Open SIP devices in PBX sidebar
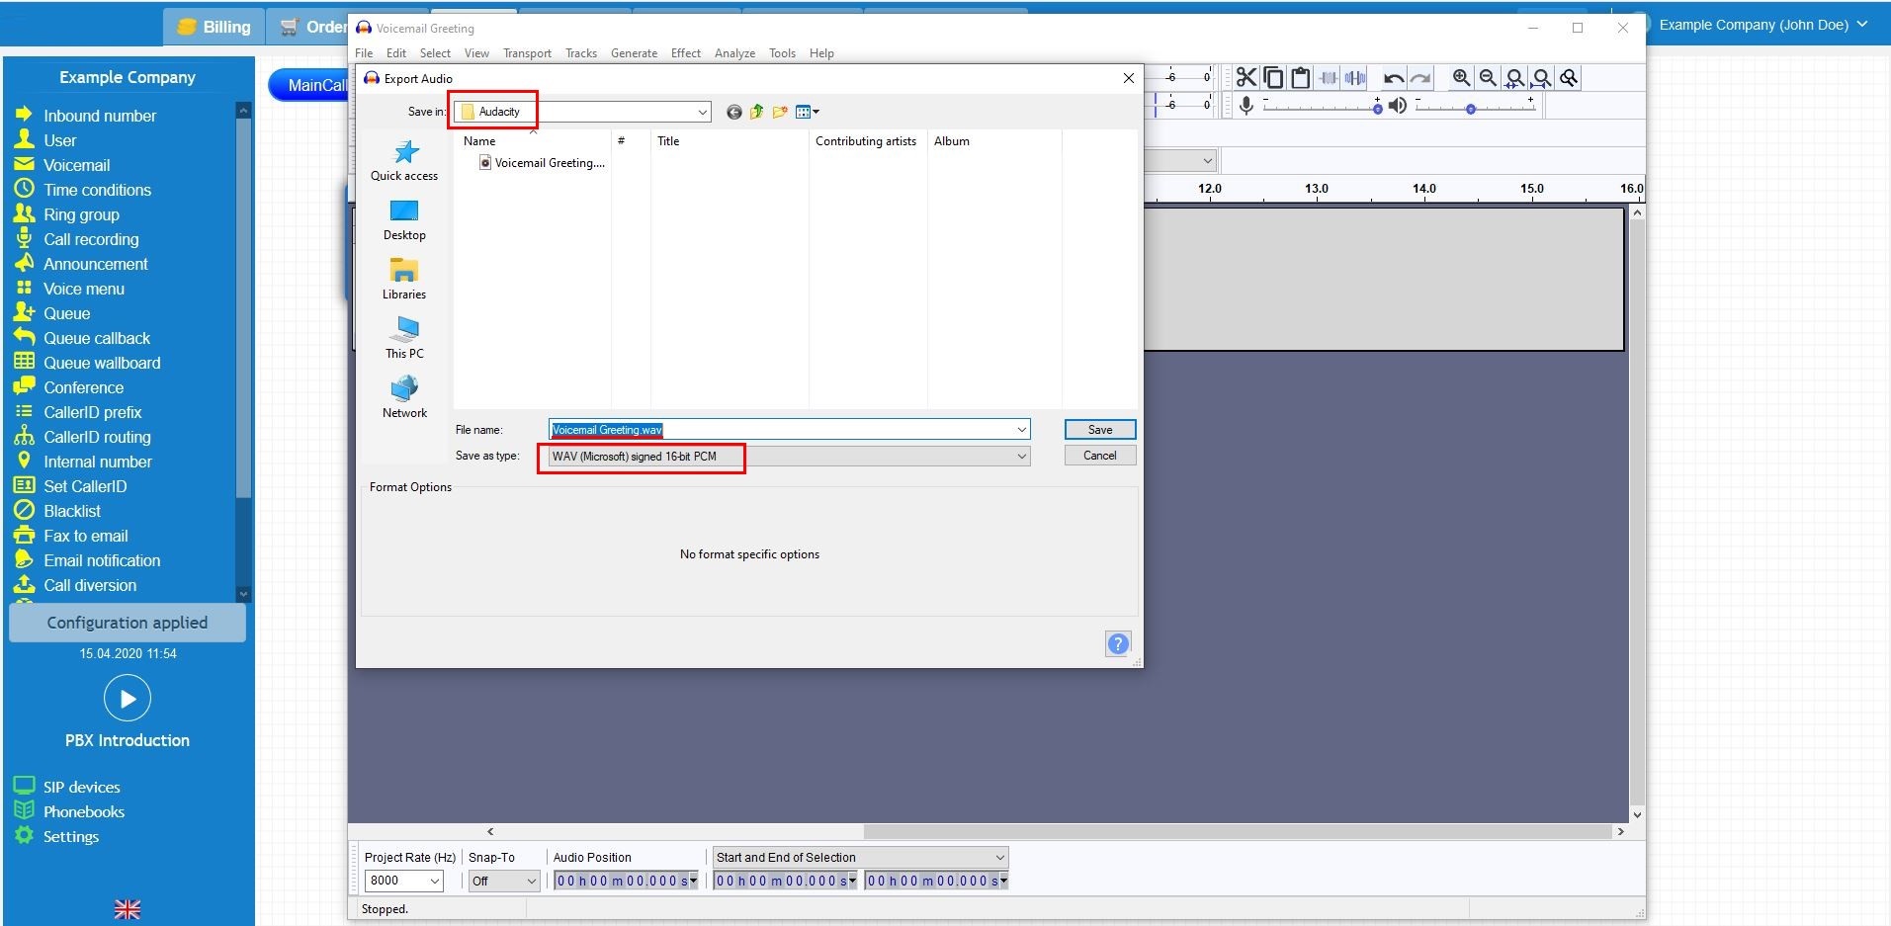This screenshot has width=1891, height=926. pos(81,787)
